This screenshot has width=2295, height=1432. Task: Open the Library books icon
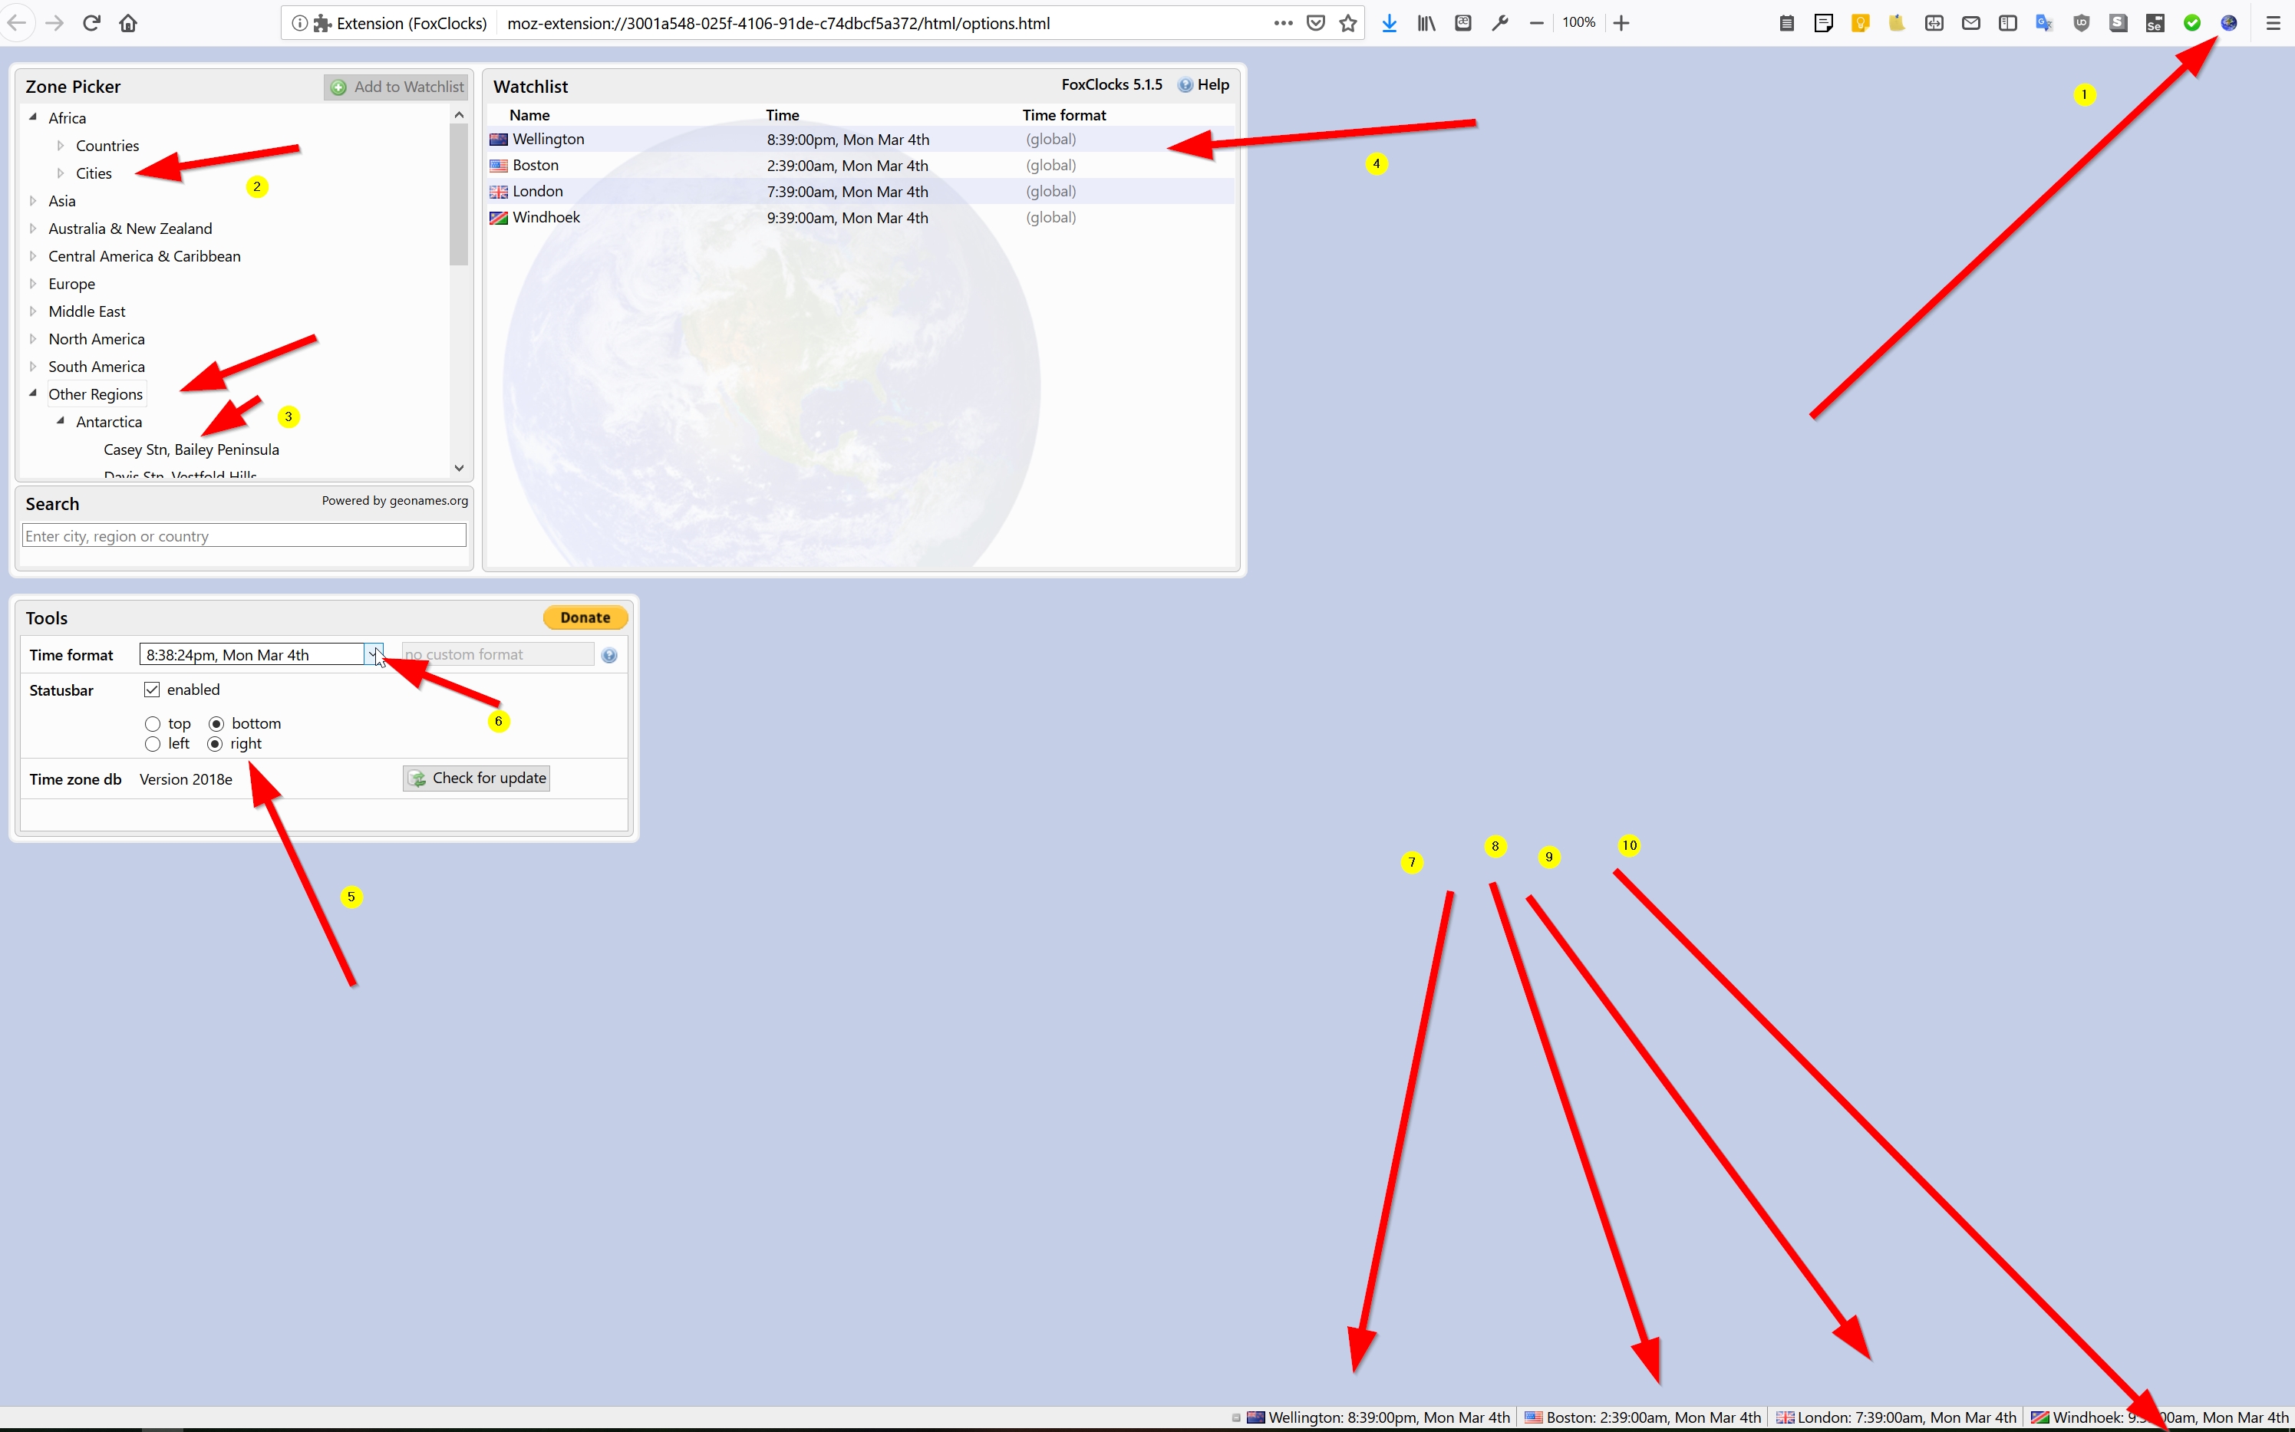[1426, 24]
